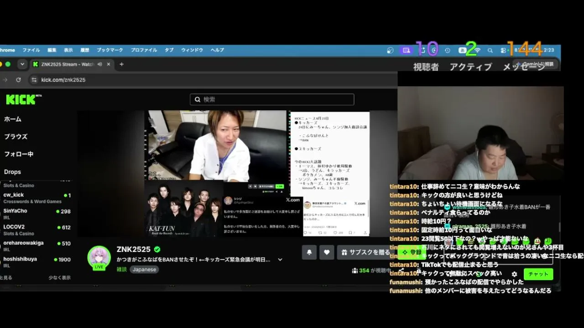Open site info icon beside kick.com address
The height and width of the screenshot is (328, 584).
pos(33,80)
